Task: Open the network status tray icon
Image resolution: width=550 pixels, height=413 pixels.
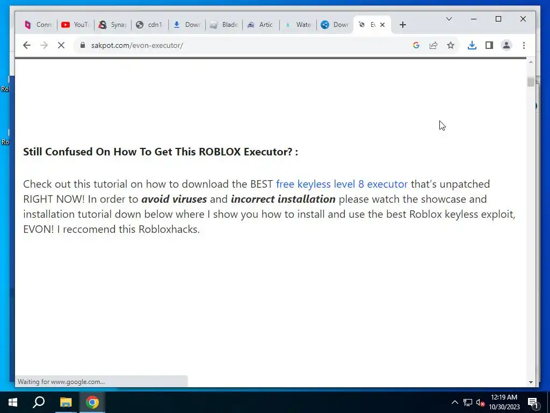Action: pyautogui.click(x=468, y=402)
